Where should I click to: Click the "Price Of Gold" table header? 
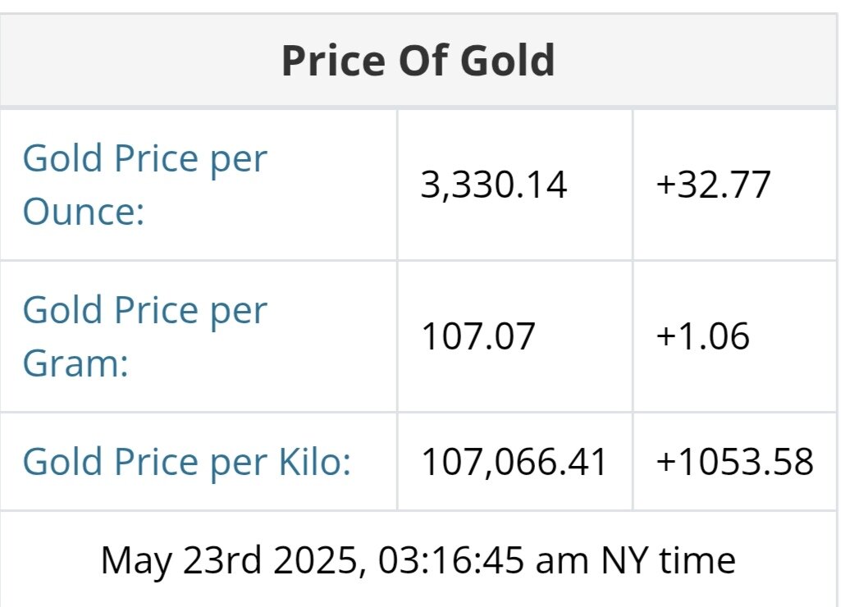pos(418,62)
